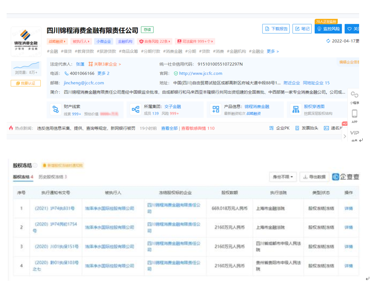Click the 669.018万元人民币 amount cell
Viewport: 381px width, 291px height.
click(x=229, y=209)
